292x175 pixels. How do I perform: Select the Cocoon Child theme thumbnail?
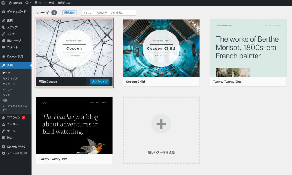pos(161,48)
